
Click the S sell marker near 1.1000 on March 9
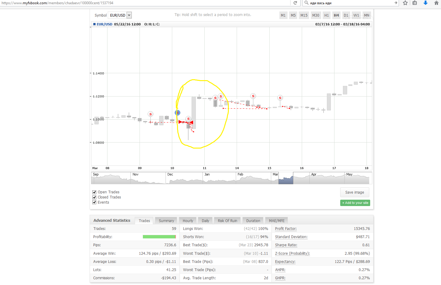point(150,114)
